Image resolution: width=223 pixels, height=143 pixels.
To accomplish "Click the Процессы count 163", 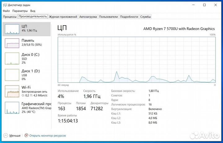I will tap(61, 109).
